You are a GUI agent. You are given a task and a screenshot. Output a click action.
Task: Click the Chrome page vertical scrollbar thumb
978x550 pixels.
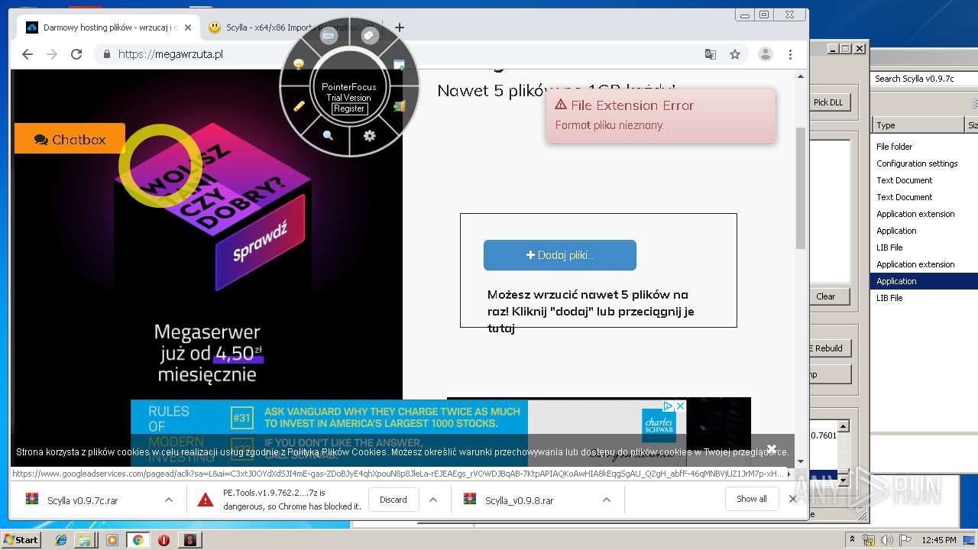pyautogui.click(x=801, y=187)
